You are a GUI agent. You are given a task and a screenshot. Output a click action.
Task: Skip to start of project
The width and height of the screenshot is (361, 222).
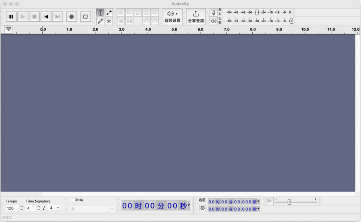click(x=46, y=16)
